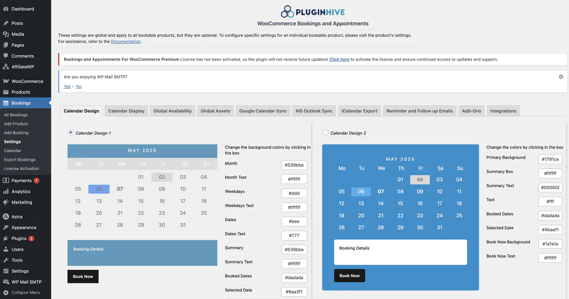
Task: Click the Pages icon in sidebar
Action: pos(6,45)
